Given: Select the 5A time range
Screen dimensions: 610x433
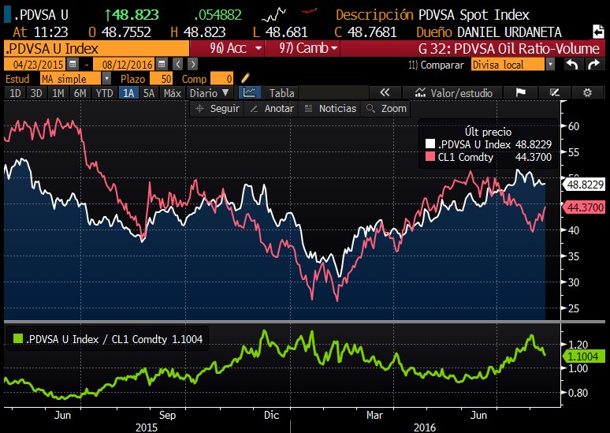Looking at the screenshot, I should 149,93.
